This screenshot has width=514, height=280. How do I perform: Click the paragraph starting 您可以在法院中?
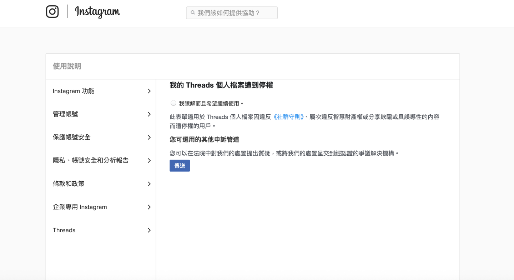click(284, 154)
